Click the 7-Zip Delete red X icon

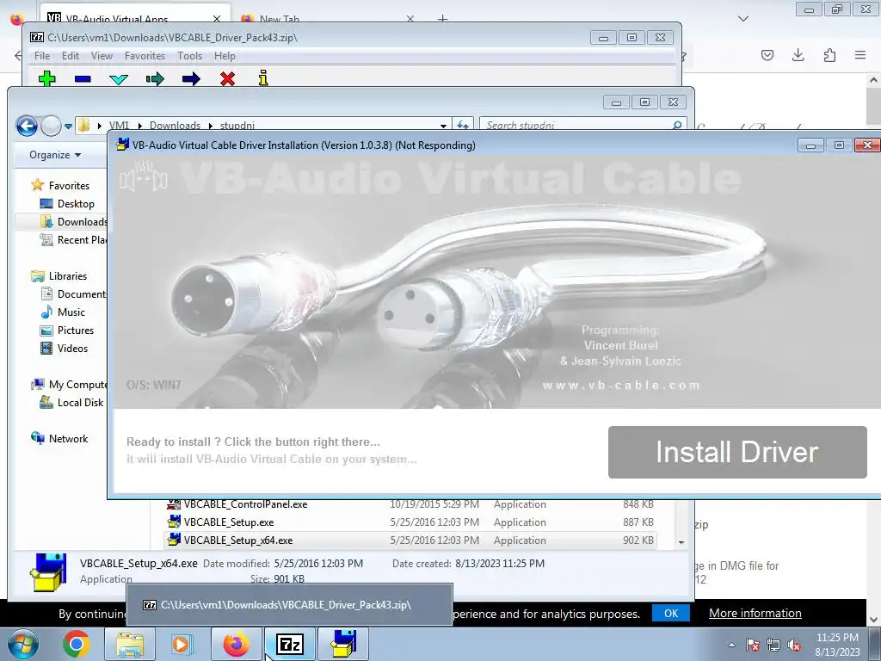pyautogui.click(x=227, y=78)
